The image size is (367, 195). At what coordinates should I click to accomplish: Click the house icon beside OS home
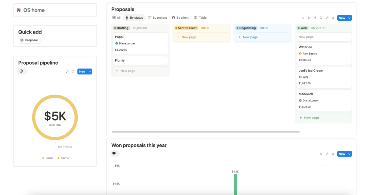[19, 10]
